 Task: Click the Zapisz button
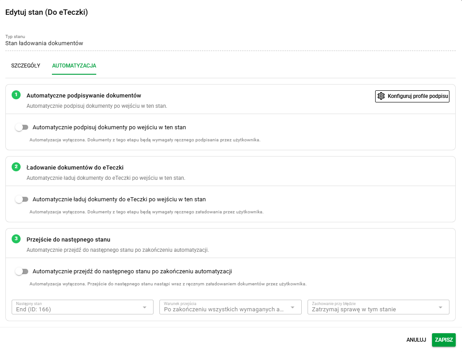(444, 339)
